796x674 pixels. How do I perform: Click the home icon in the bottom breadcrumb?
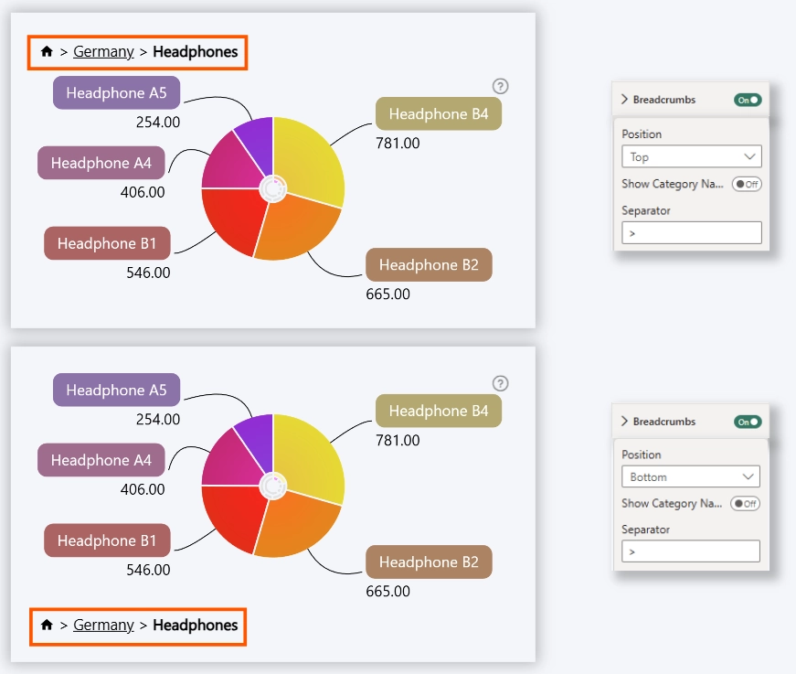47,626
